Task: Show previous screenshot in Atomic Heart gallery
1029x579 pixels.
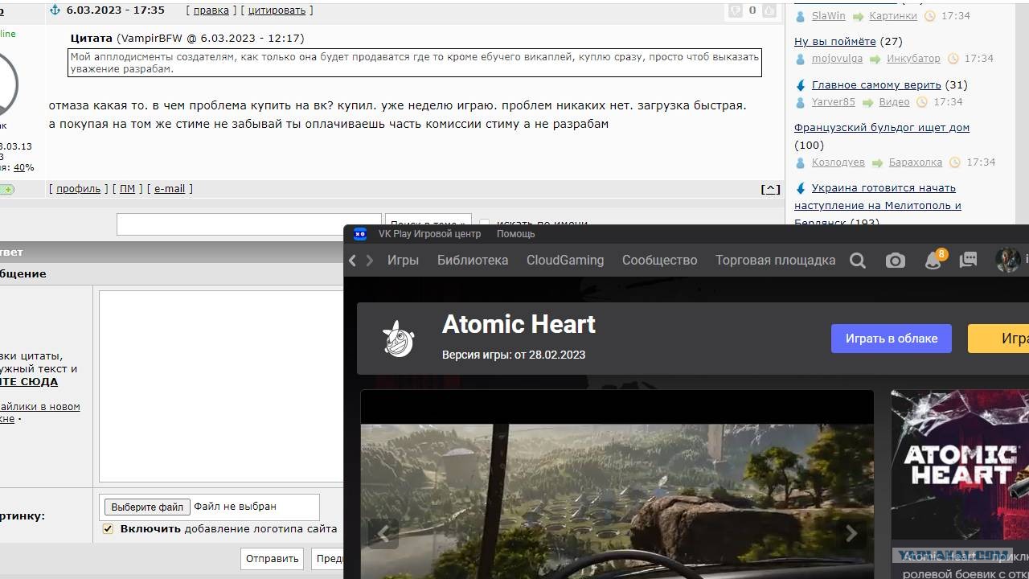Action: coord(383,533)
